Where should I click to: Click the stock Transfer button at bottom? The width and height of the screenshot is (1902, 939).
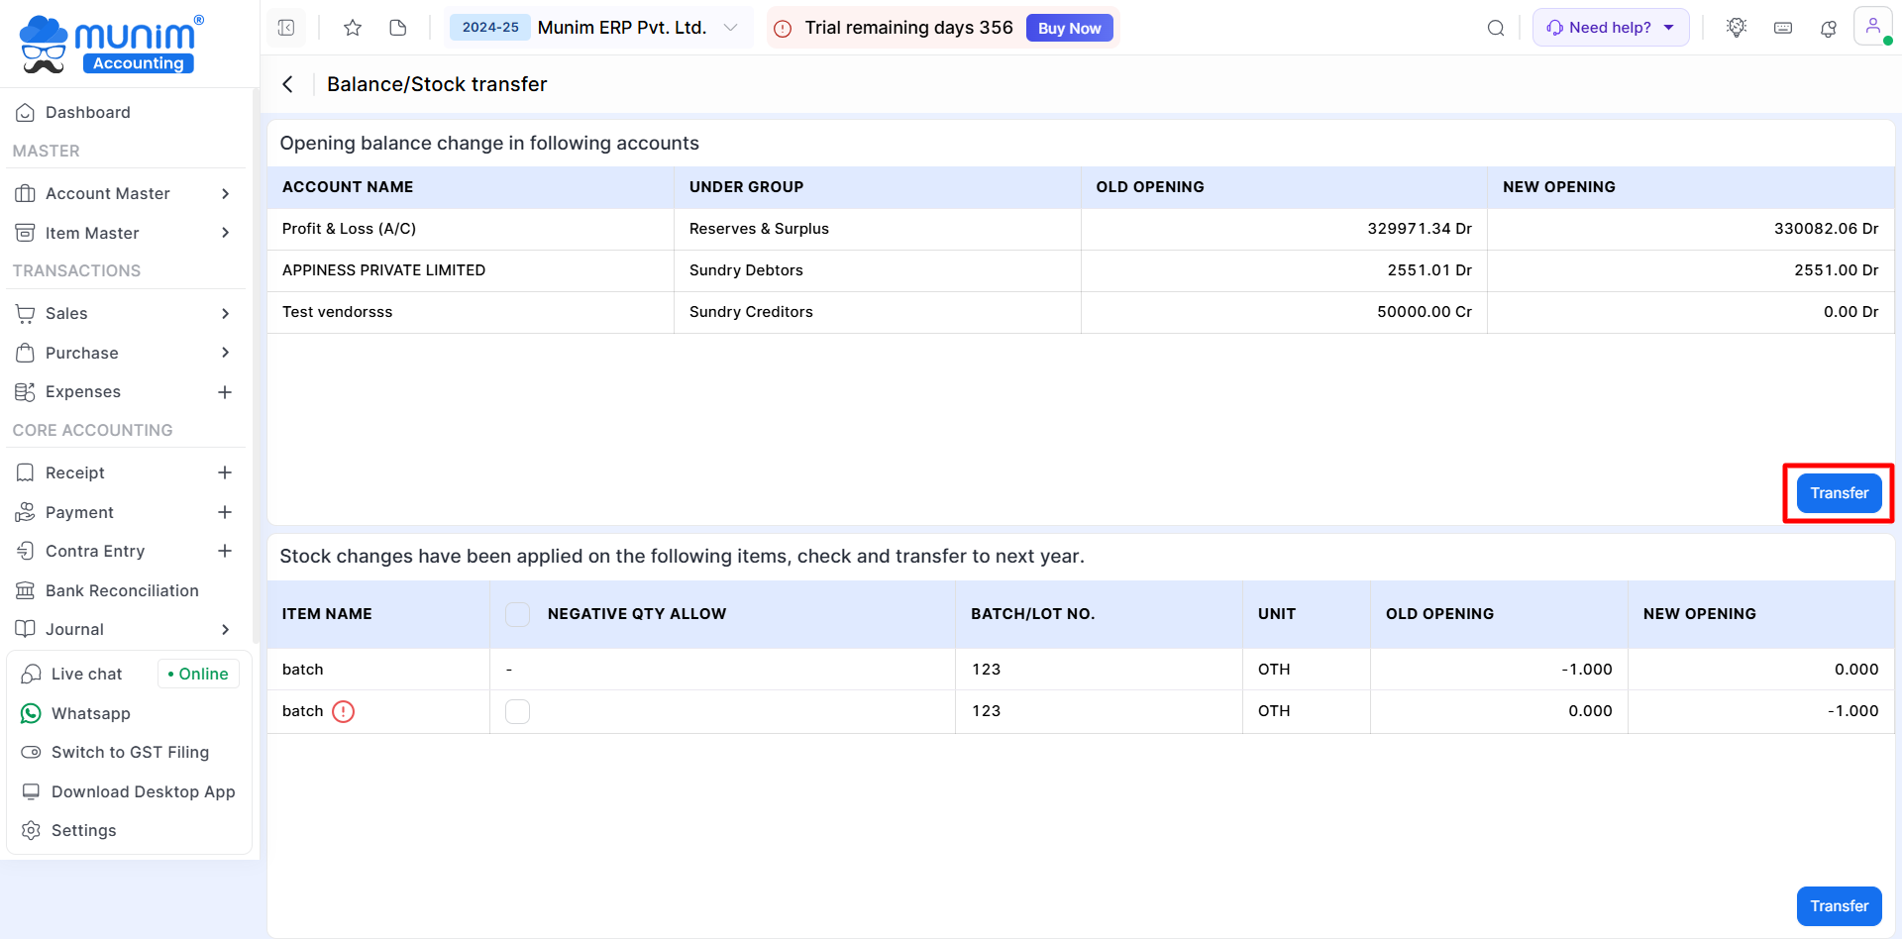[1839, 906]
